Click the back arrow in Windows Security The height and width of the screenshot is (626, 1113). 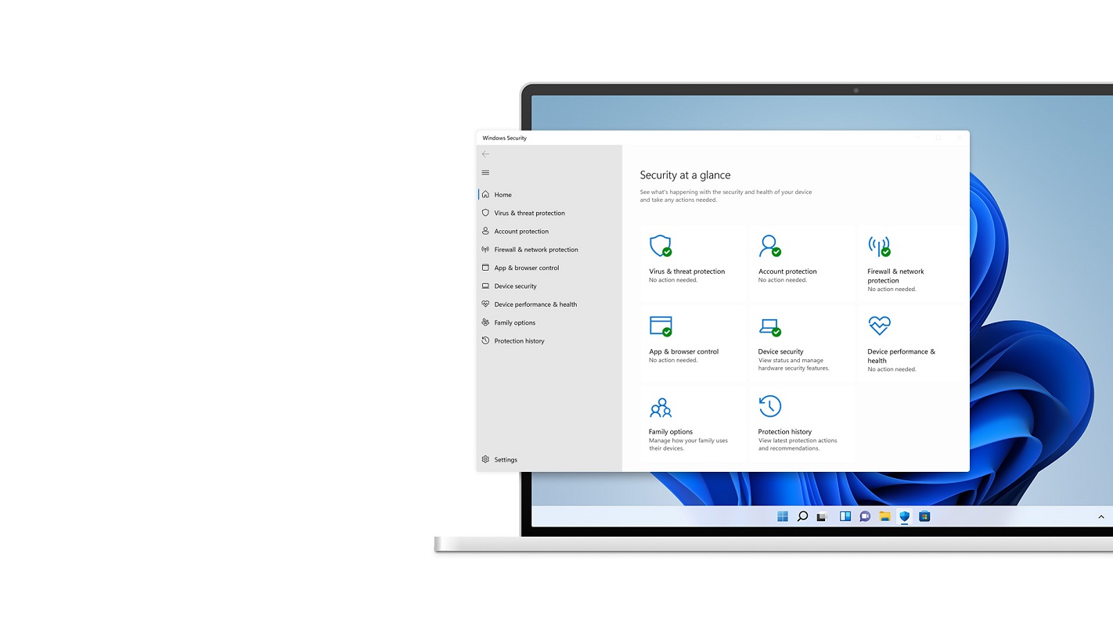click(x=485, y=154)
